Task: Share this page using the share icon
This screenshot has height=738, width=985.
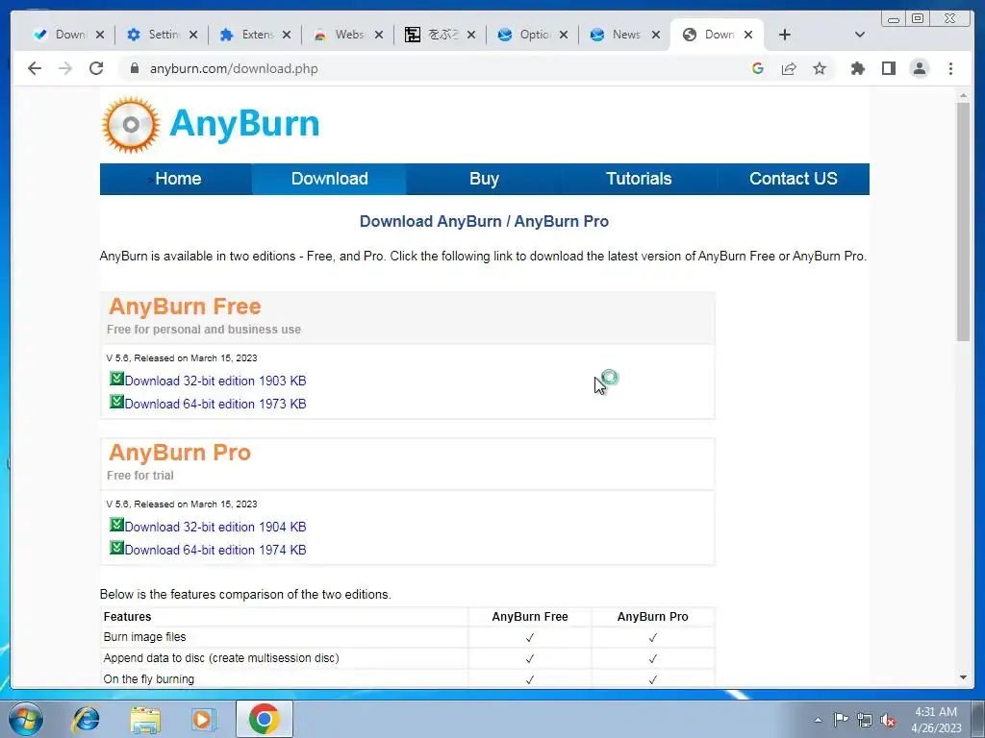Action: point(789,68)
